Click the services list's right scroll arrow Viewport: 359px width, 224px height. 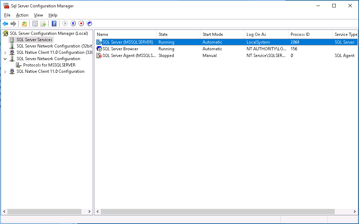[355, 212]
